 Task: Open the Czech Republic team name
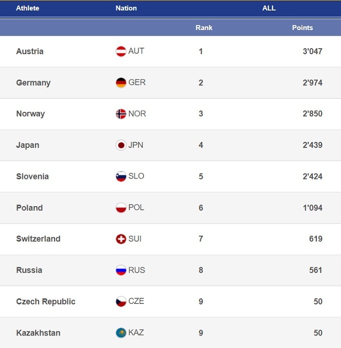pyautogui.click(x=46, y=302)
